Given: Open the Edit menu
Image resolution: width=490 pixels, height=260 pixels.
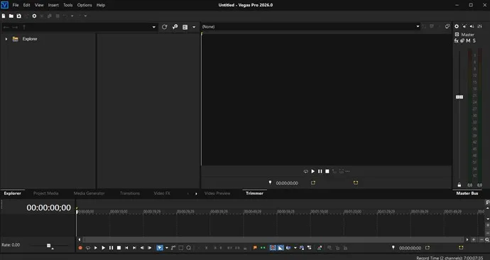Looking at the screenshot, I should 26,5.
